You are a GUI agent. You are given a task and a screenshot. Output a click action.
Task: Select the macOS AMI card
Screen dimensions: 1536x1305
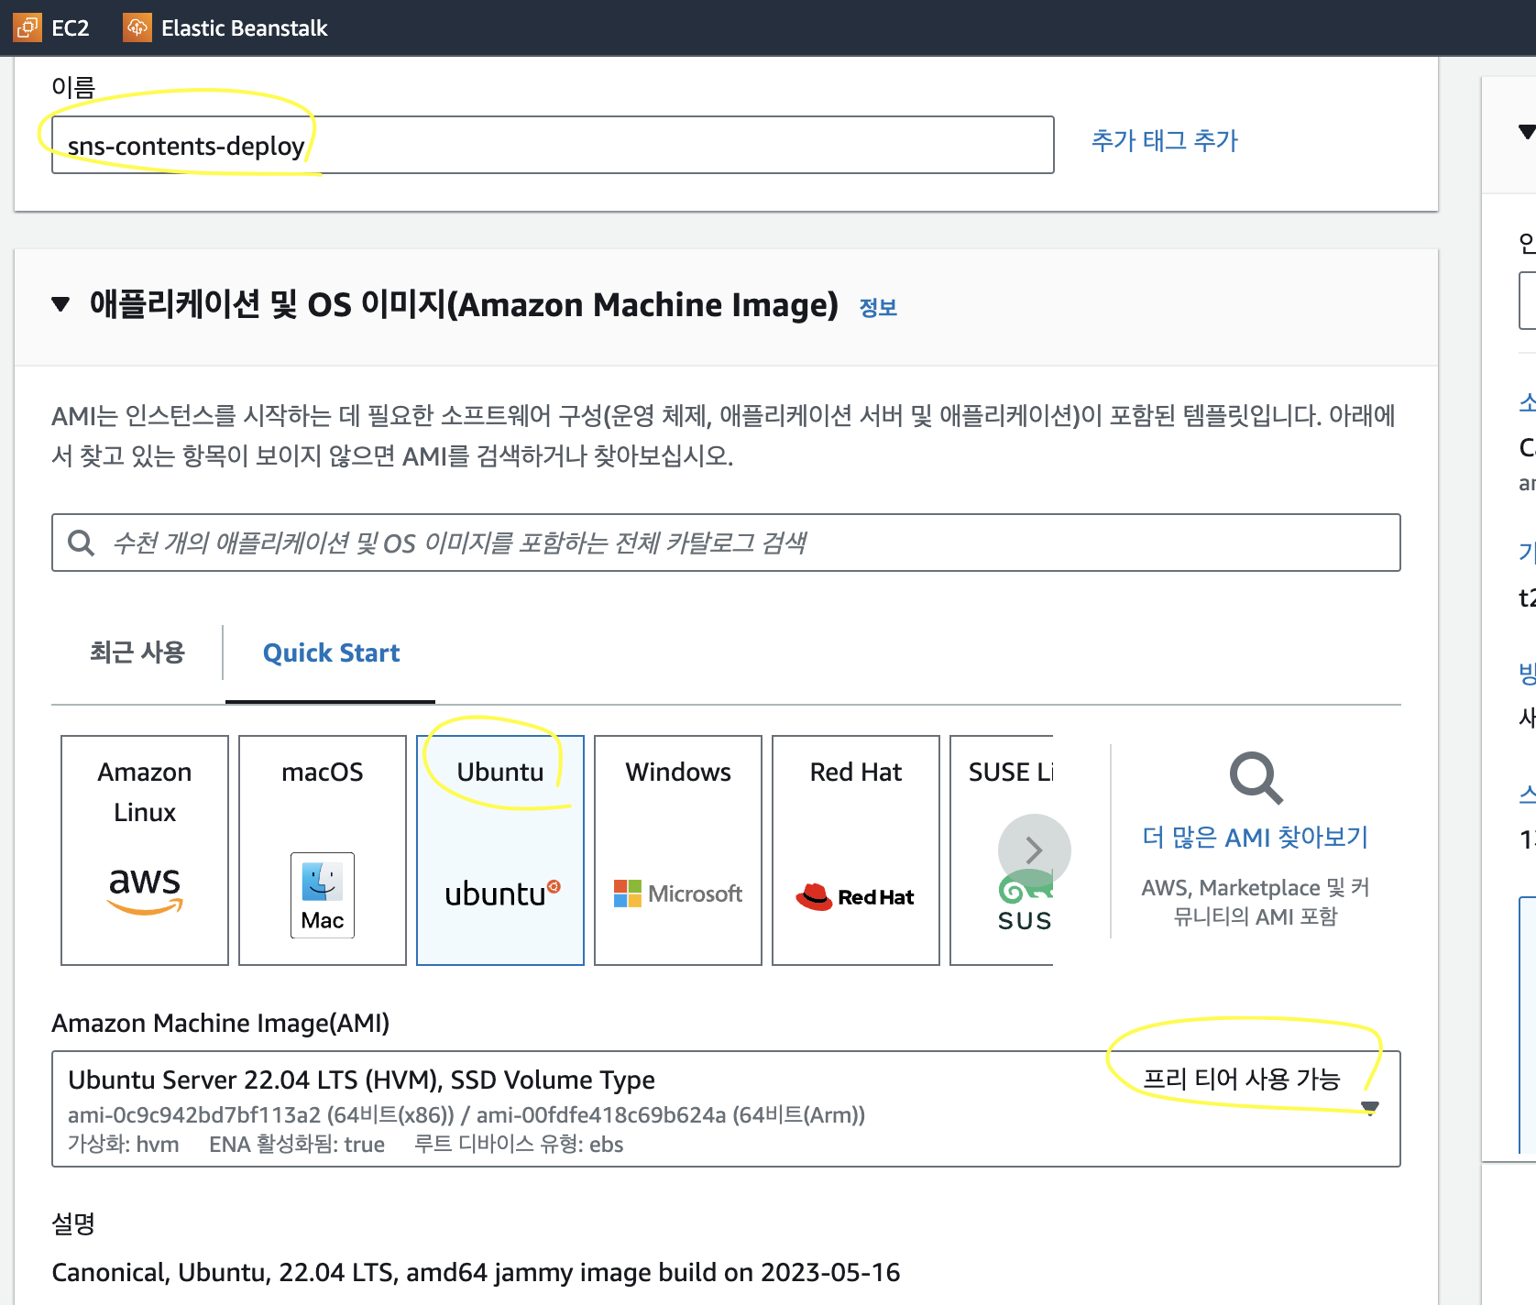323,850
